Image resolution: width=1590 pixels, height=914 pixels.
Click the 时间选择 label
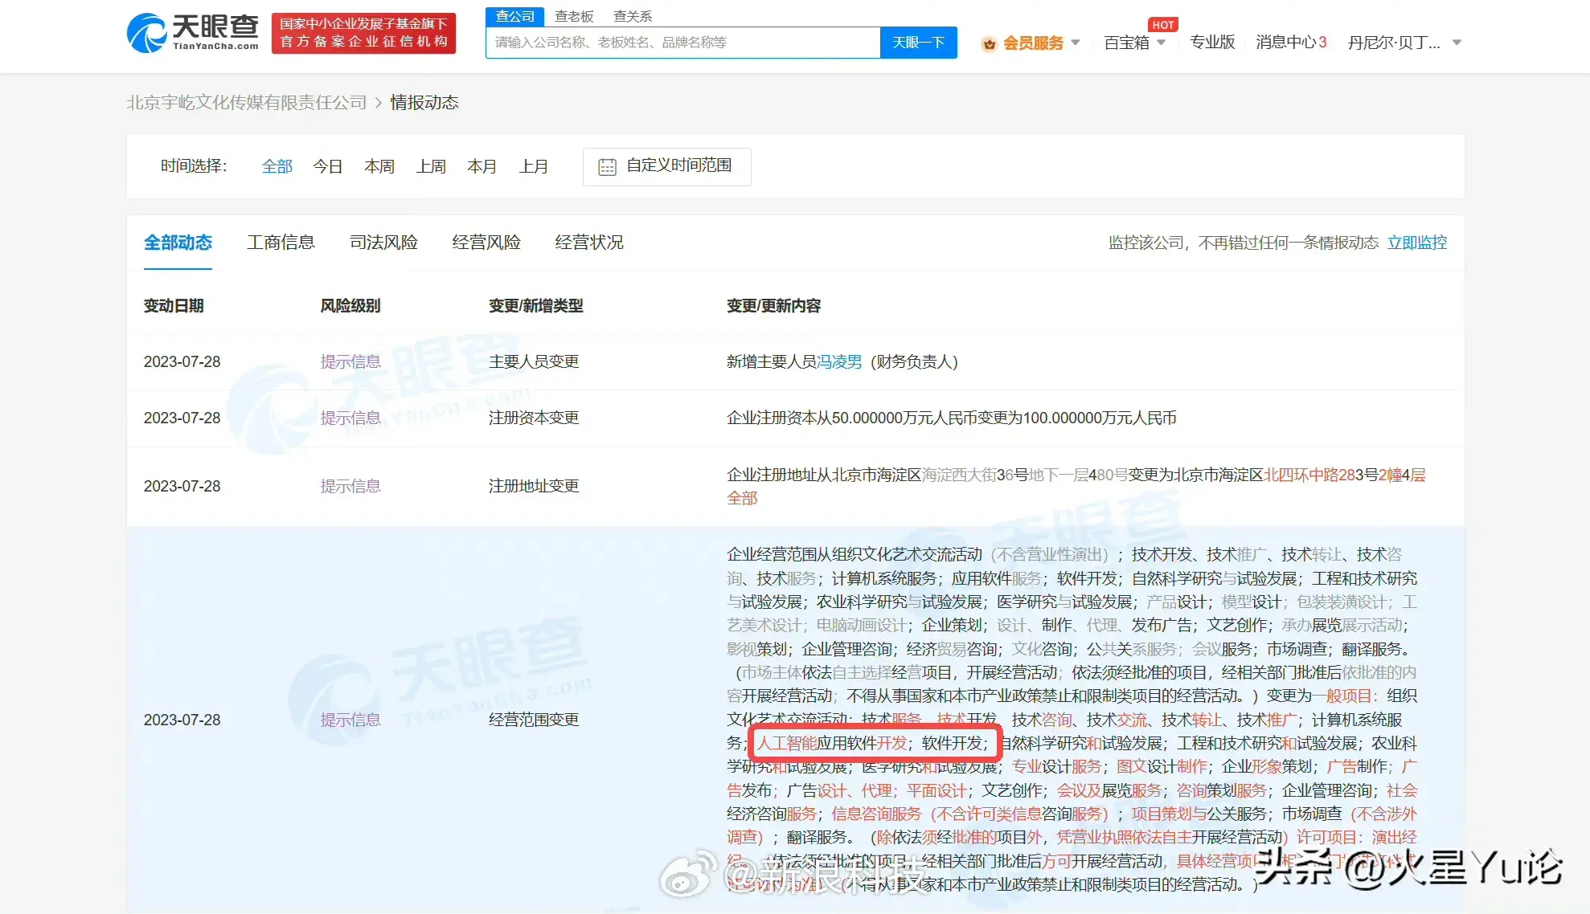pyautogui.click(x=194, y=166)
